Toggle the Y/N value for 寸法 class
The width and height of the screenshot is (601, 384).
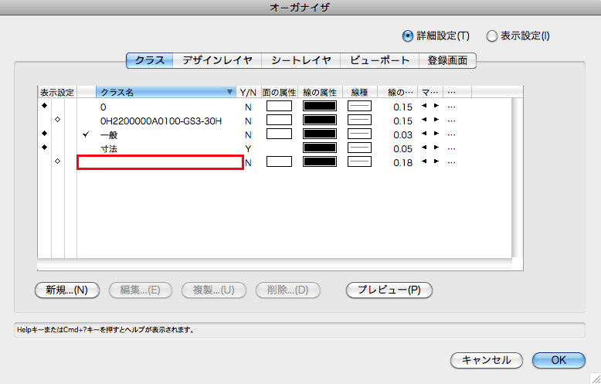pyautogui.click(x=248, y=148)
